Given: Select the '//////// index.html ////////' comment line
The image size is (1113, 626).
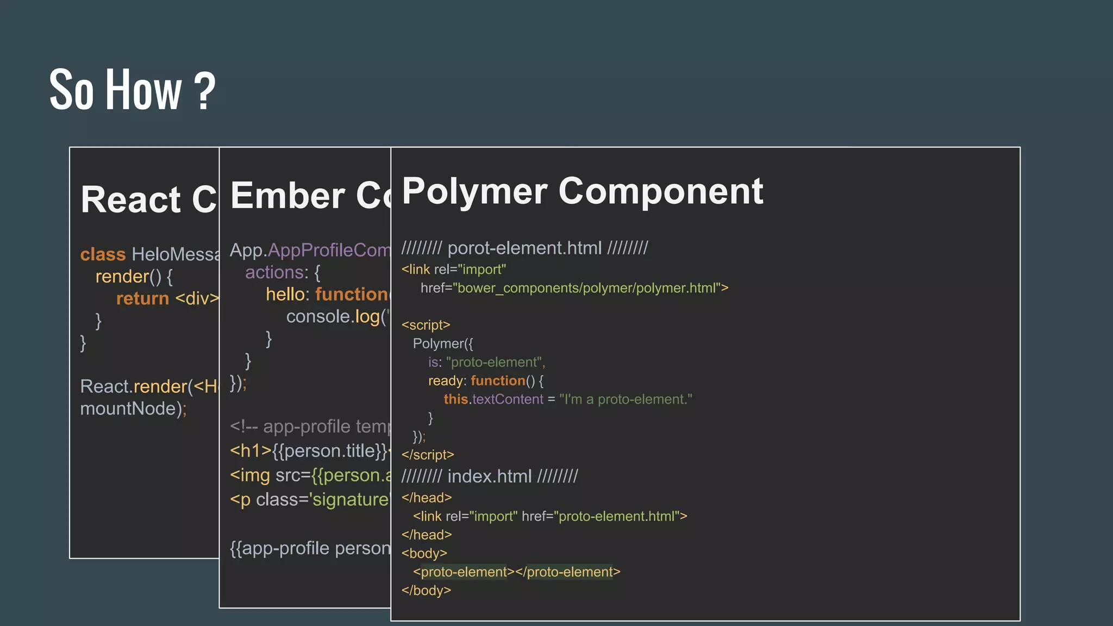Looking at the screenshot, I should (x=490, y=477).
